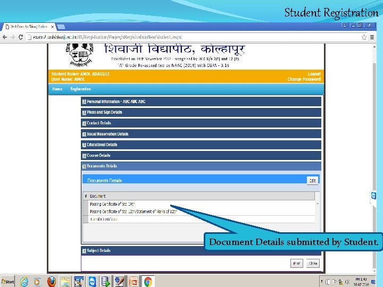Select the Transfer Certificate row

click(x=199, y=219)
